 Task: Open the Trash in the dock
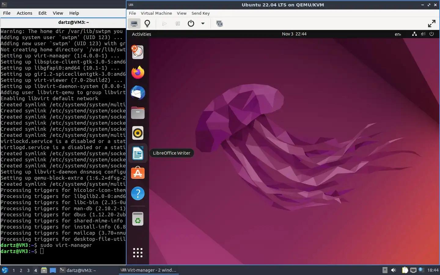(x=138, y=219)
